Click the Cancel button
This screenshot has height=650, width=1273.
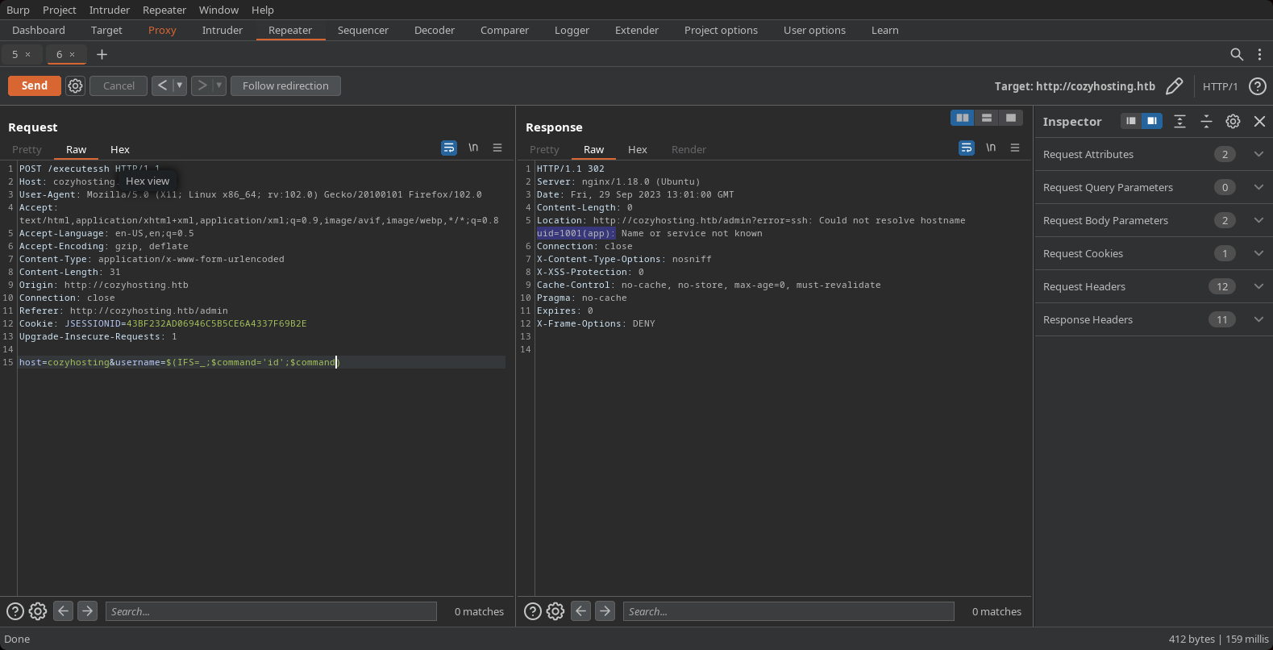tap(119, 85)
